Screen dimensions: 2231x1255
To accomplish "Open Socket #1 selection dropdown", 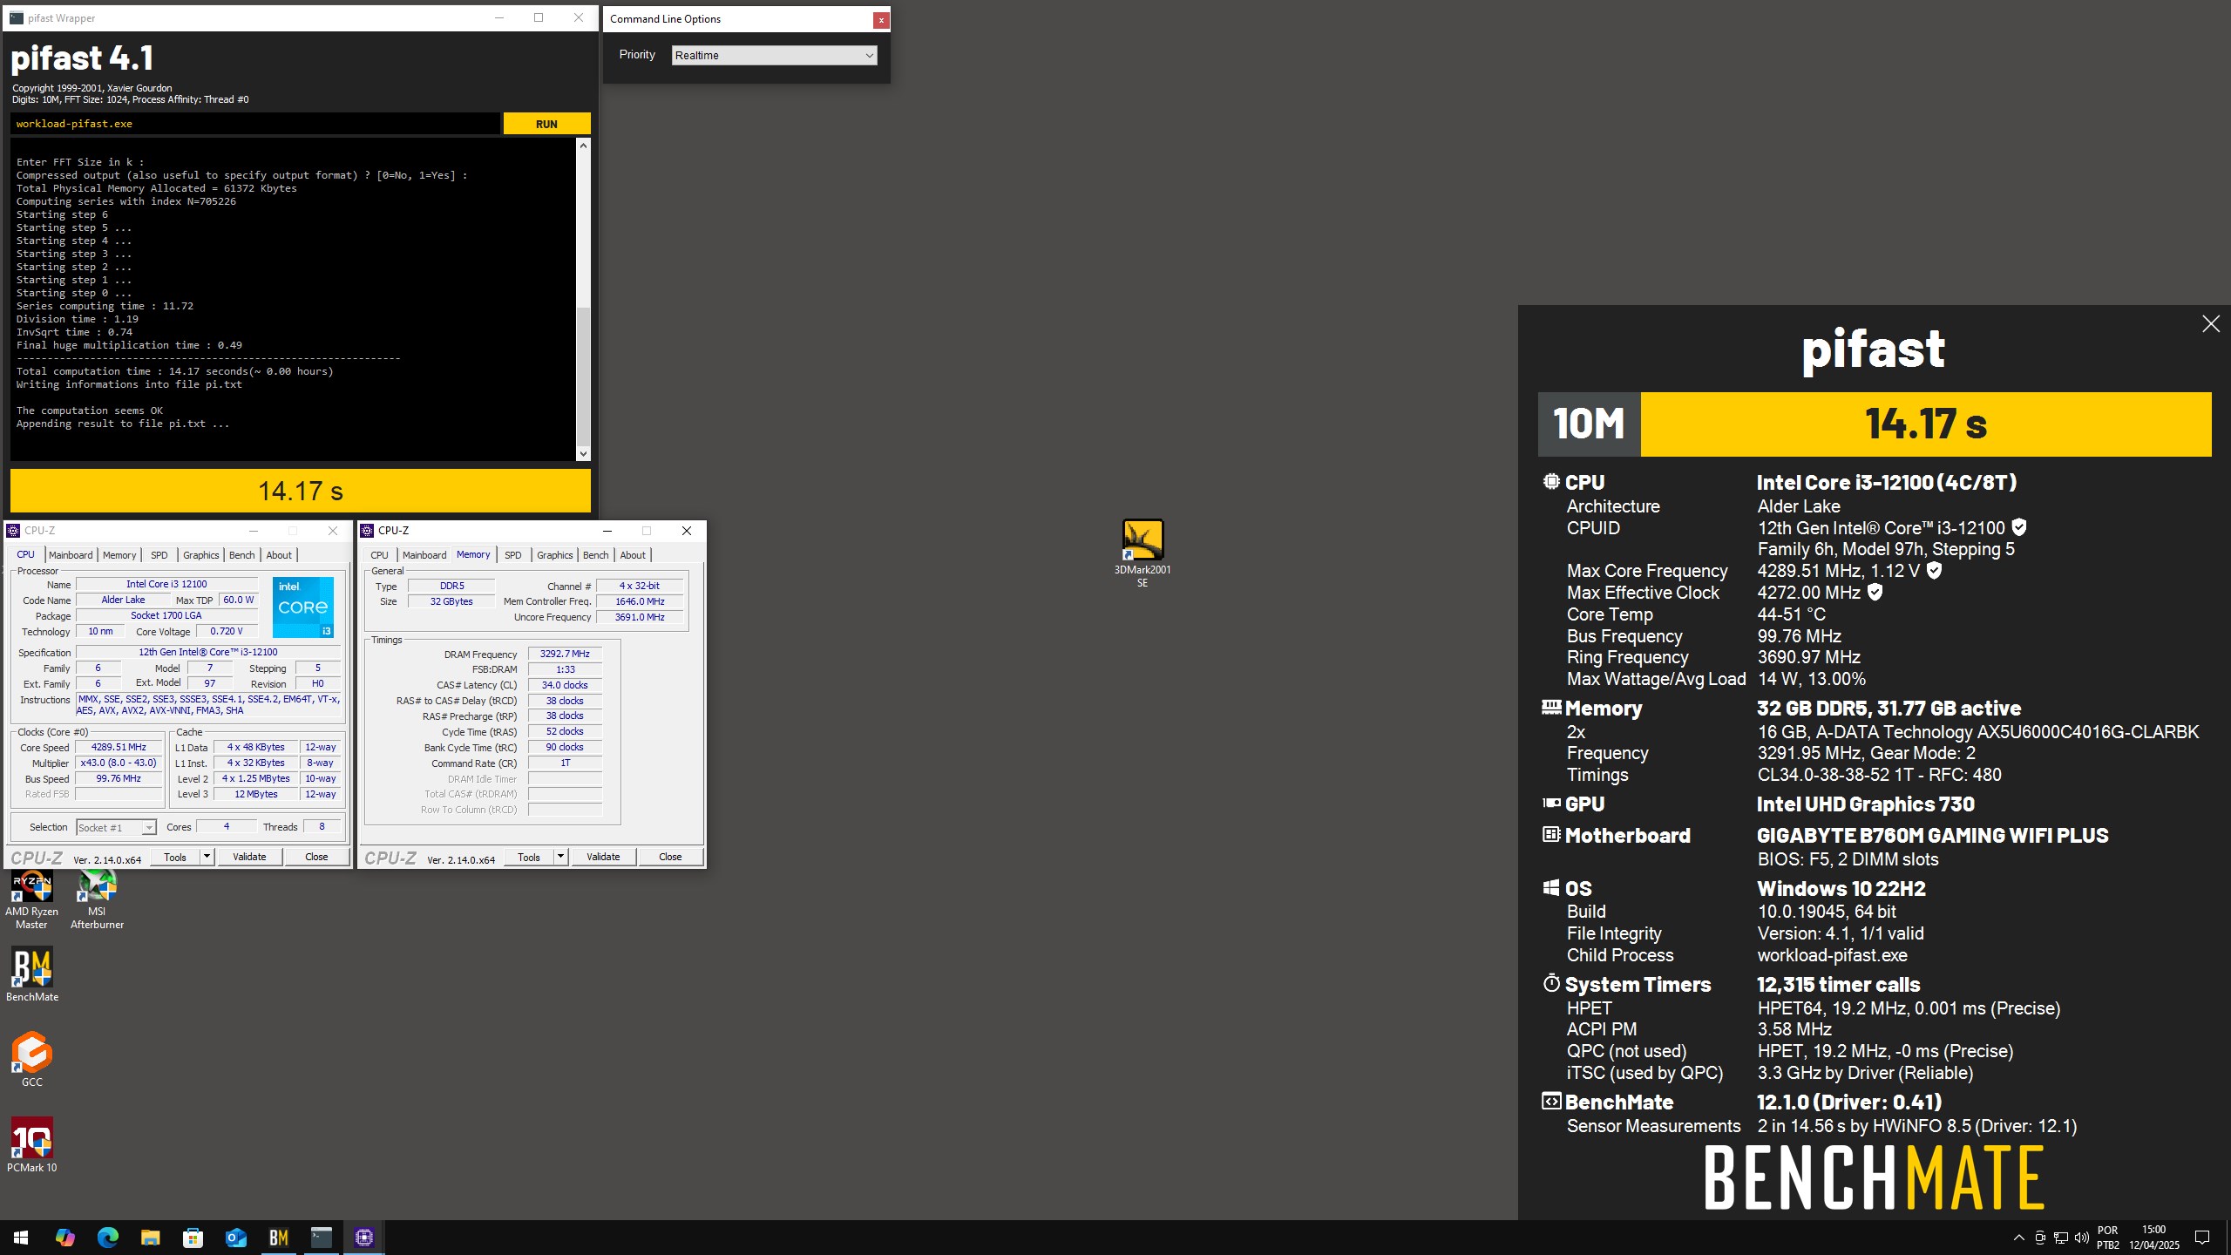I will click(x=116, y=827).
